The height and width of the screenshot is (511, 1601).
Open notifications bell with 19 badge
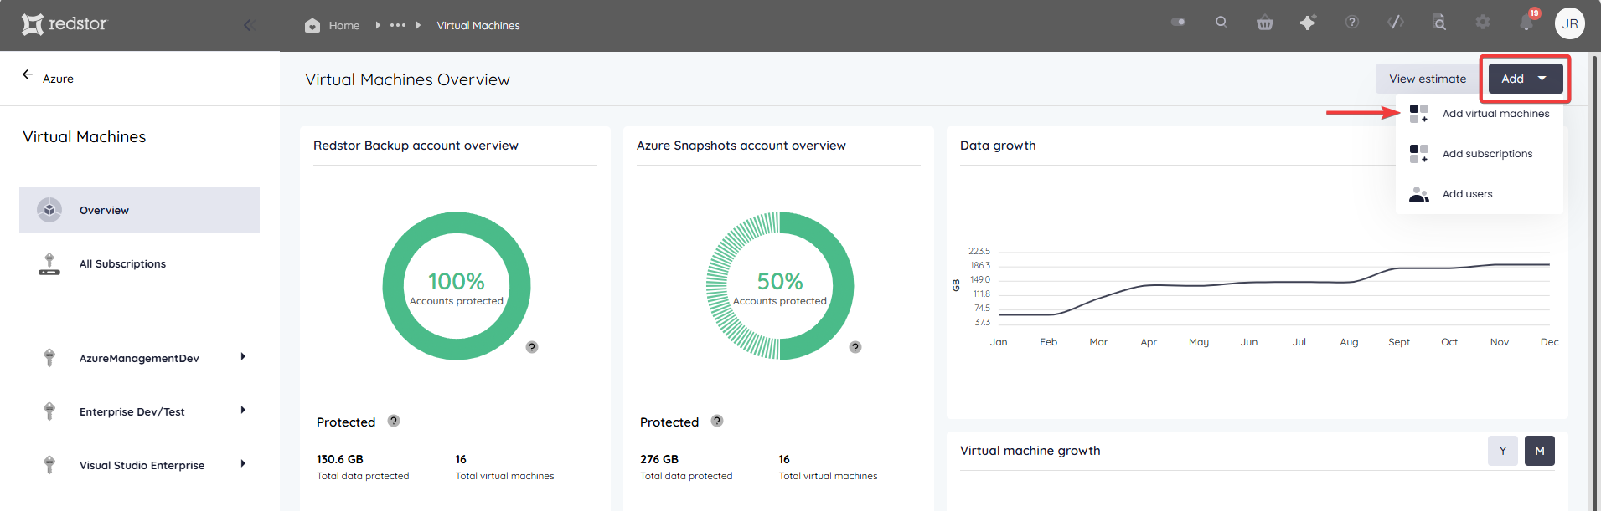click(1528, 22)
